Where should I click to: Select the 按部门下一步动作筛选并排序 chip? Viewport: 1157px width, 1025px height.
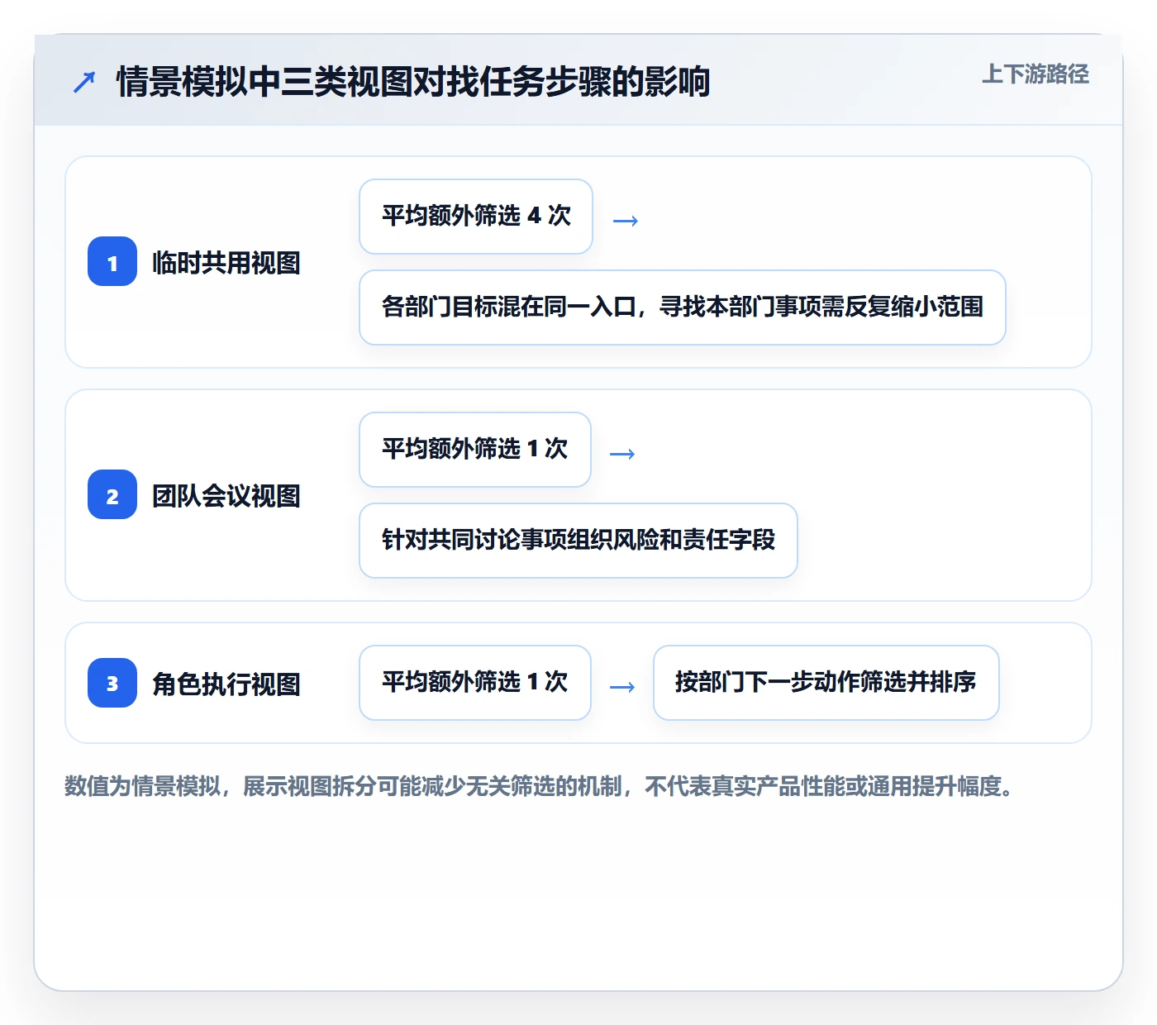coord(826,683)
